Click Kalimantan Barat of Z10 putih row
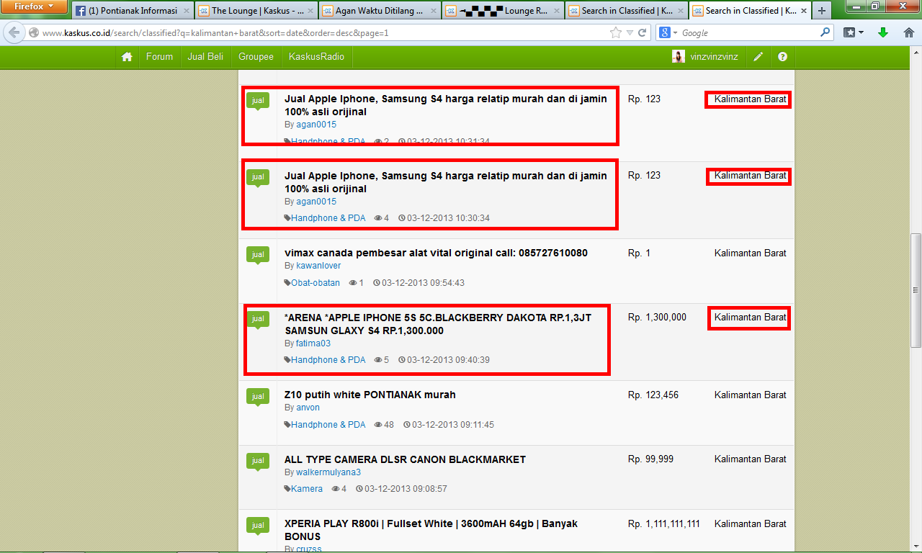The image size is (922, 553). click(x=751, y=395)
